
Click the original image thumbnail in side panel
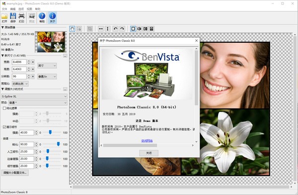[51, 42]
